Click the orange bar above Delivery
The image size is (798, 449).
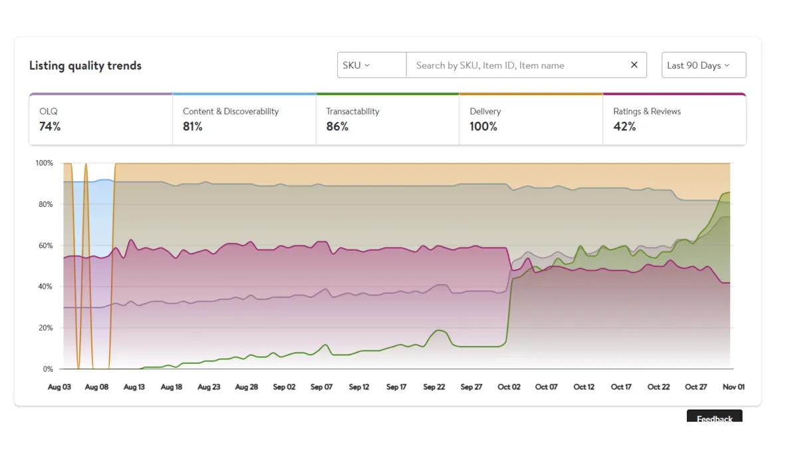(531, 94)
